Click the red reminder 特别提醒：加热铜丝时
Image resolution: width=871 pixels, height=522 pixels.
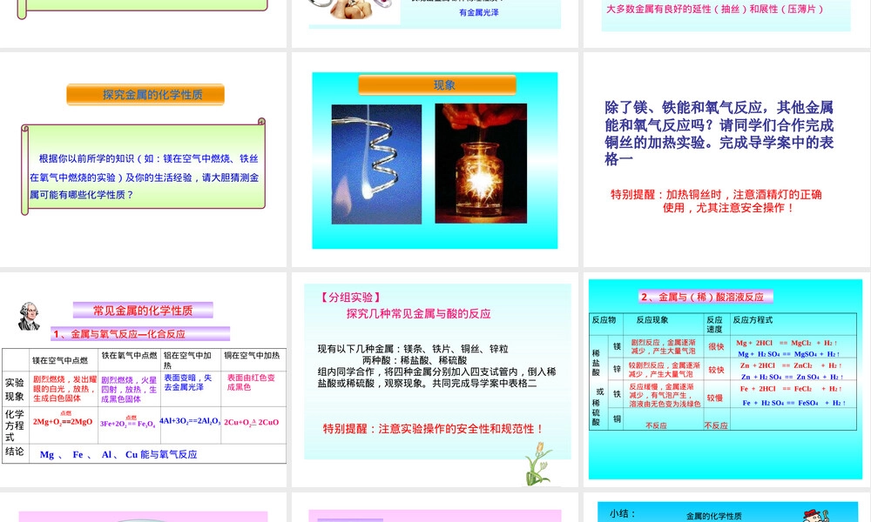[716, 201]
